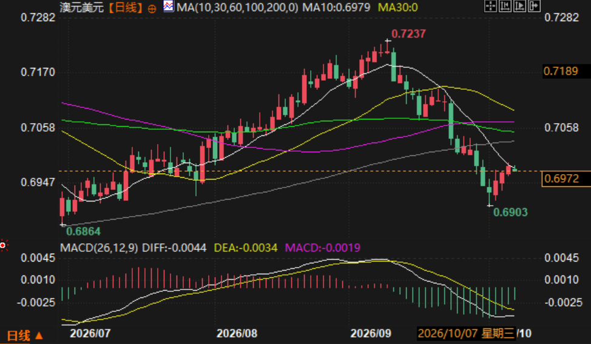Click the 澳元美元 symbol name
The width and height of the screenshot is (591, 344).
(x=82, y=7)
